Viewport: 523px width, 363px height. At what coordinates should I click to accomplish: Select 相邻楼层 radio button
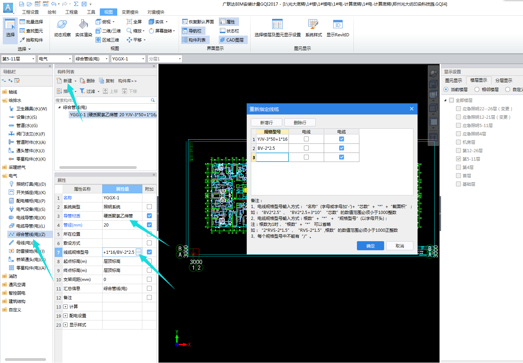[x=477, y=89]
